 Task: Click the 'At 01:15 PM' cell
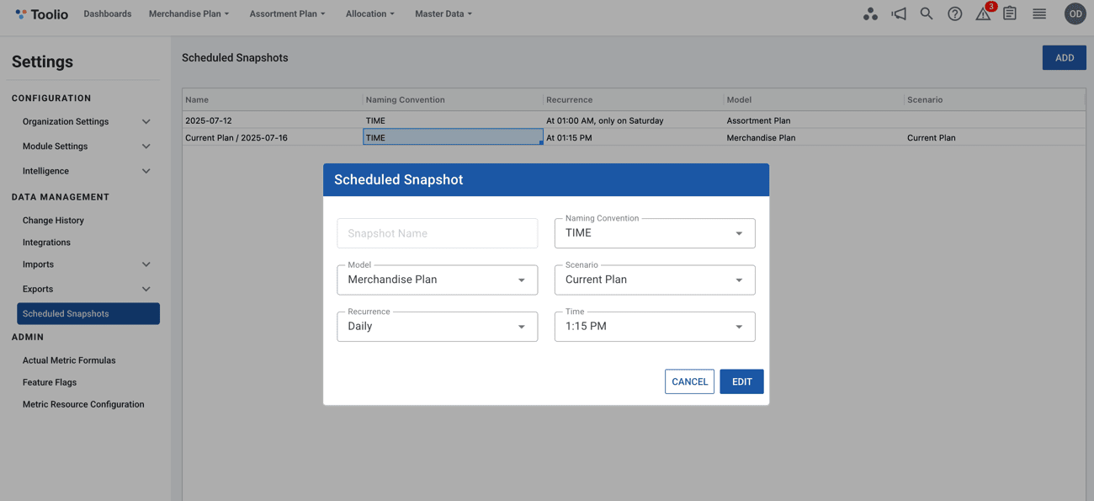634,137
